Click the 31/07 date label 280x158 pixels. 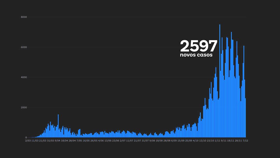pyautogui.click(x=145, y=141)
